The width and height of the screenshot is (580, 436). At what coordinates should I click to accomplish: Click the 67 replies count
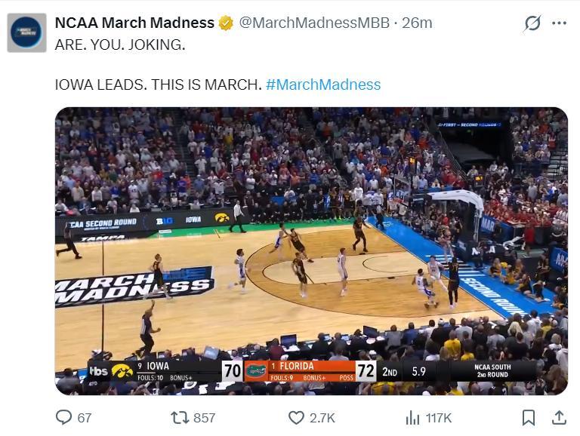pos(85,418)
